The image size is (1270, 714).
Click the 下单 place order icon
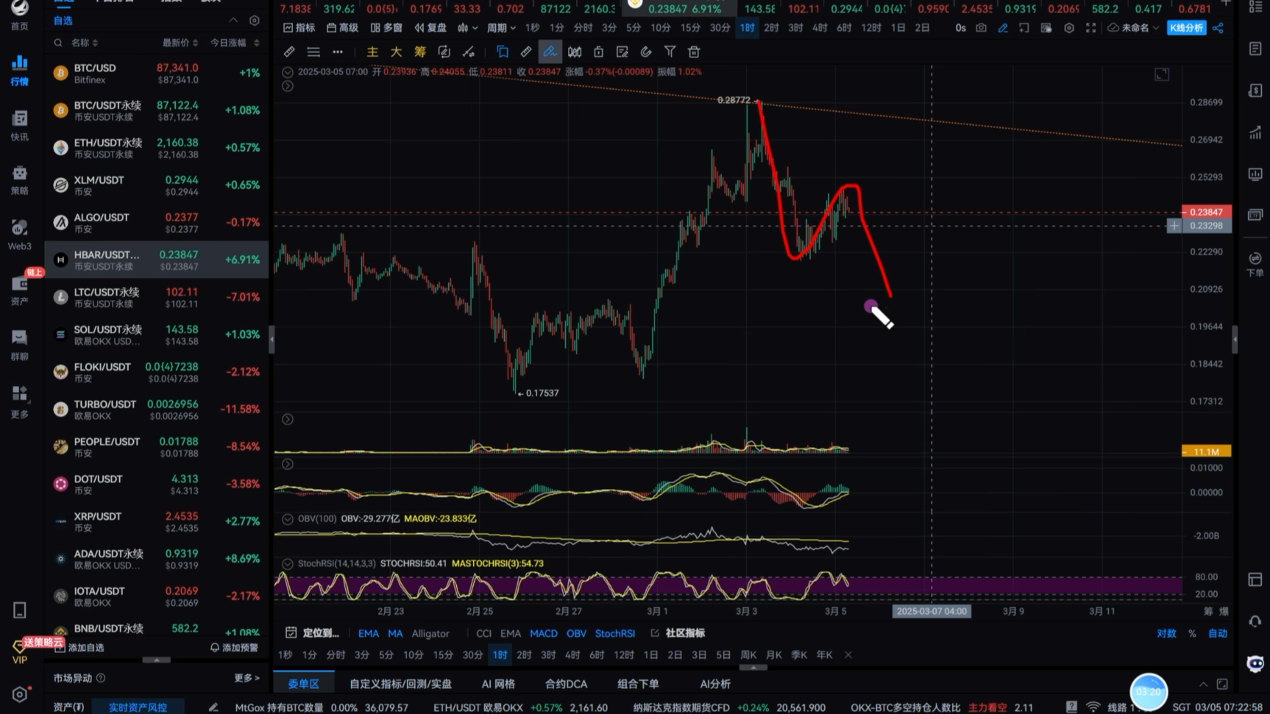[1255, 264]
